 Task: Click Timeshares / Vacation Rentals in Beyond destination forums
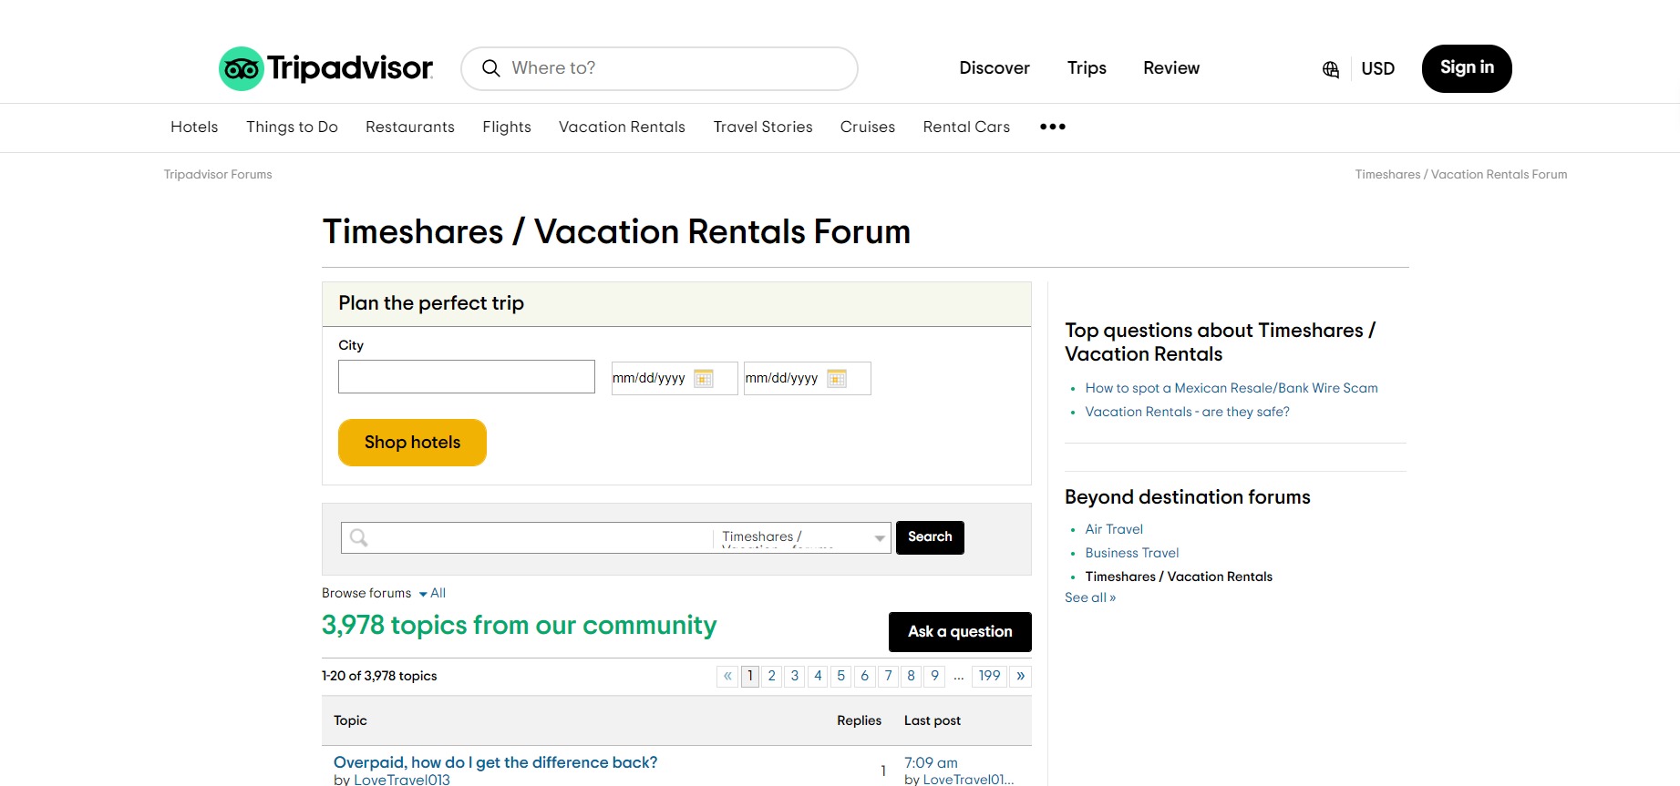(x=1179, y=577)
